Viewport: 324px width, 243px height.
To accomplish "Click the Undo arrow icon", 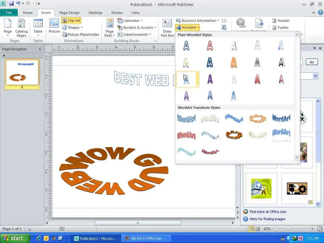I will (18, 3).
